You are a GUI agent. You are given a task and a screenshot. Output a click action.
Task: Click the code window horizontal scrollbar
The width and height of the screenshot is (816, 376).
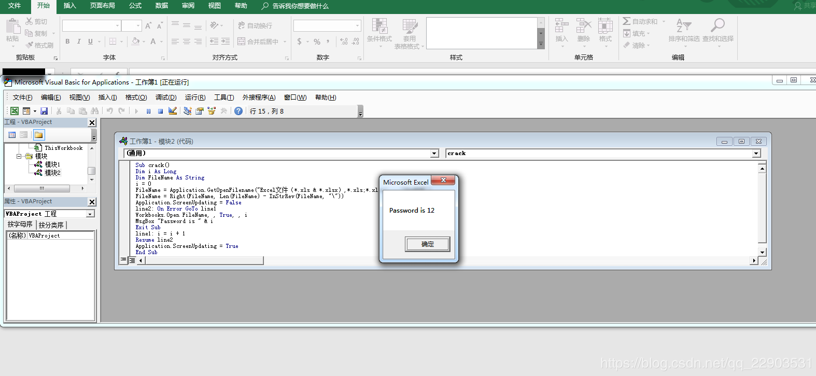point(205,260)
